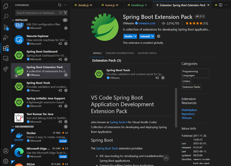Click remote indicator icon on Spring Boot Dashboard row
This screenshot has width=231, height=166.
pyautogui.click(x=60, y=59)
